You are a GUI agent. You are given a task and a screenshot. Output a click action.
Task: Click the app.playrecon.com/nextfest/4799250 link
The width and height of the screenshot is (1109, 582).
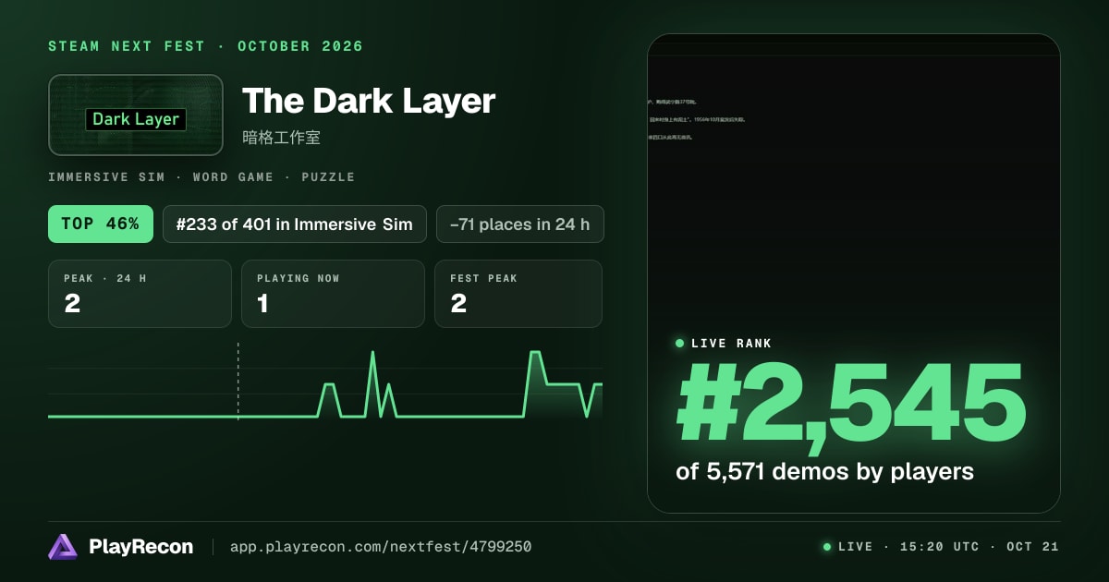click(381, 547)
